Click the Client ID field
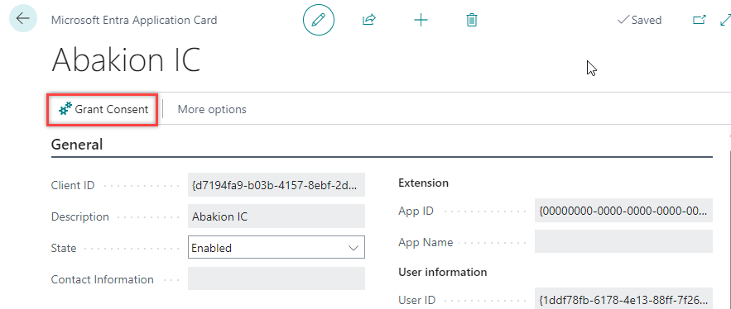The width and height of the screenshot is (731, 309). (x=277, y=185)
